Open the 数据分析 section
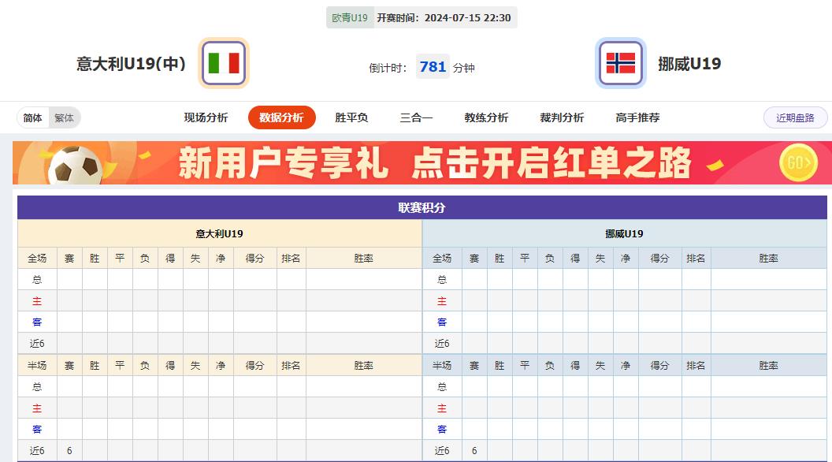 (x=283, y=117)
